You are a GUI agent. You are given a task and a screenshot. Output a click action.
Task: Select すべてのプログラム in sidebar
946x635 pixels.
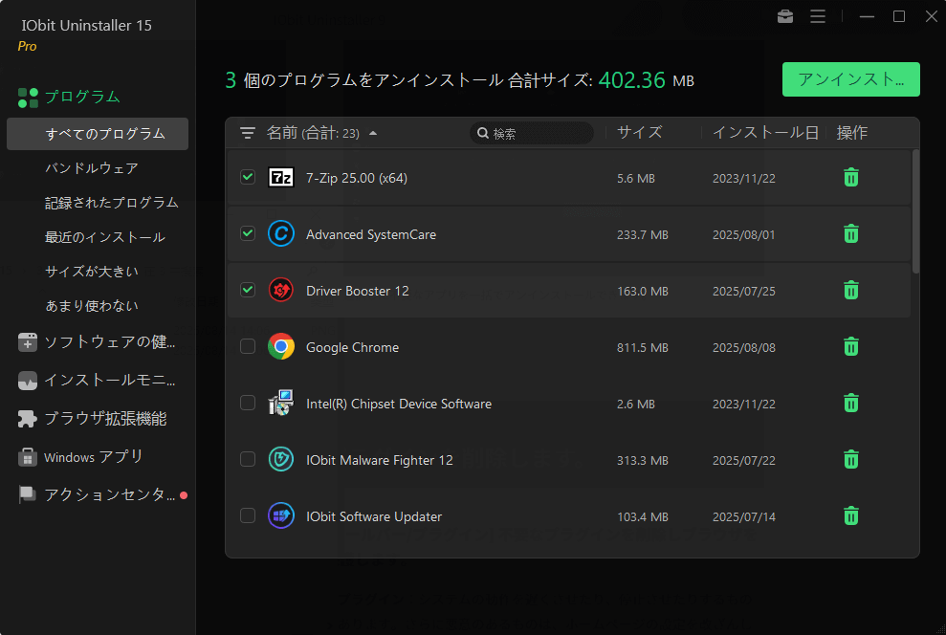[98, 133]
